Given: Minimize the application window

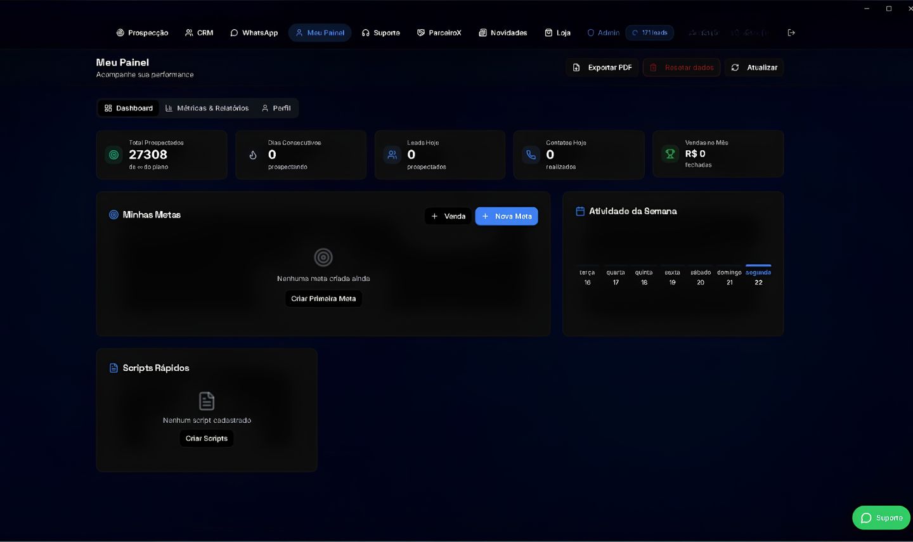Looking at the screenshot, I should (x=867, y=8).
